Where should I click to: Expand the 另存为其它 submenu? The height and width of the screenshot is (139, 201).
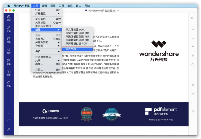pyautogui.click(x=47, y=42)
